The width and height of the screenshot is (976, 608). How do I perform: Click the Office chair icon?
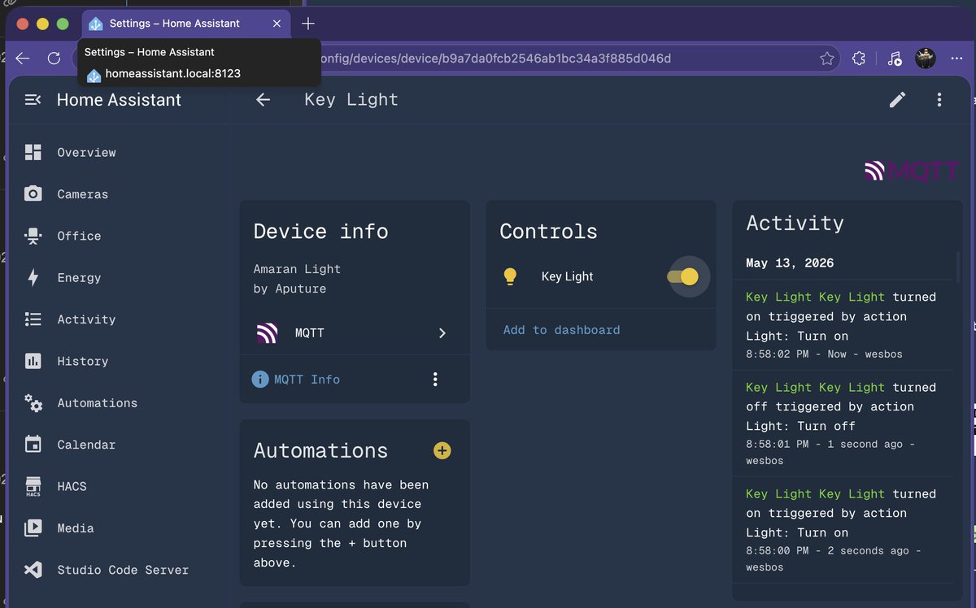(33, 236)
